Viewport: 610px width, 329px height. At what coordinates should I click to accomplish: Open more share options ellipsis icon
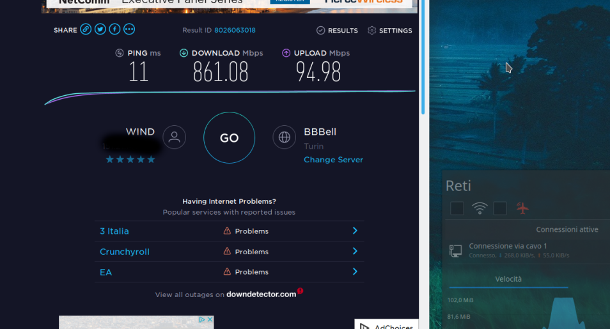pos(129,29)
